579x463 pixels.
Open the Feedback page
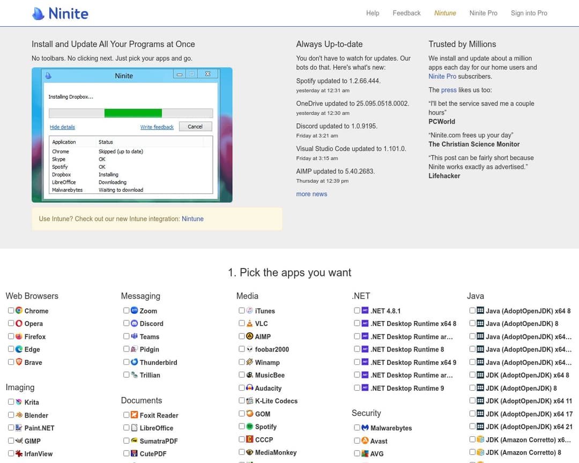click(406, 13)
